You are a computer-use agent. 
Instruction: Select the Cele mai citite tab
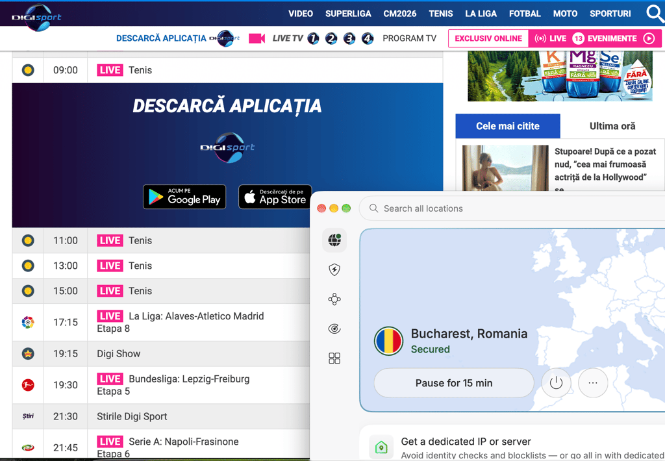(508, 126)
